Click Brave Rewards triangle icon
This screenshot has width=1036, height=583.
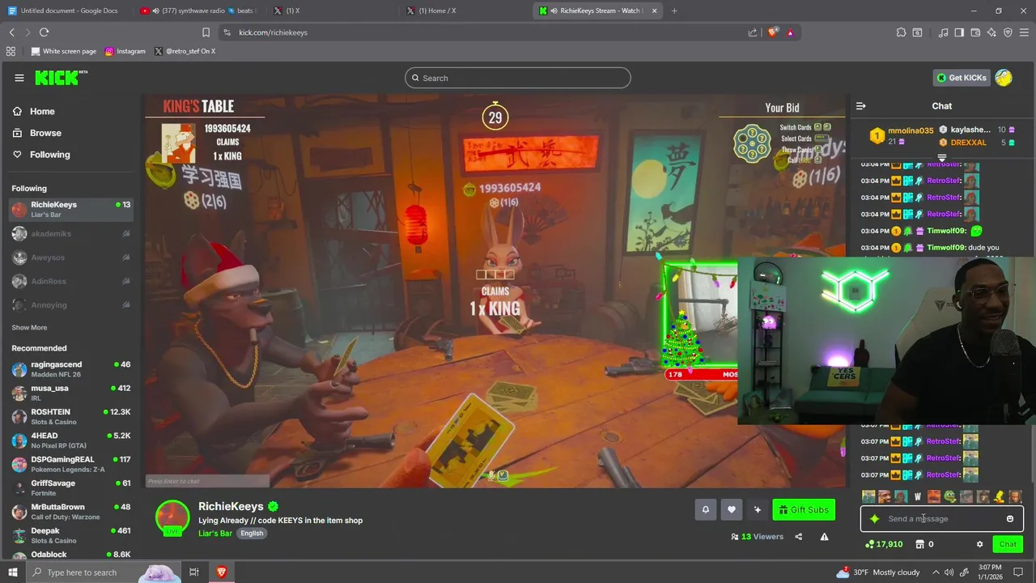(x=790, y=32)
